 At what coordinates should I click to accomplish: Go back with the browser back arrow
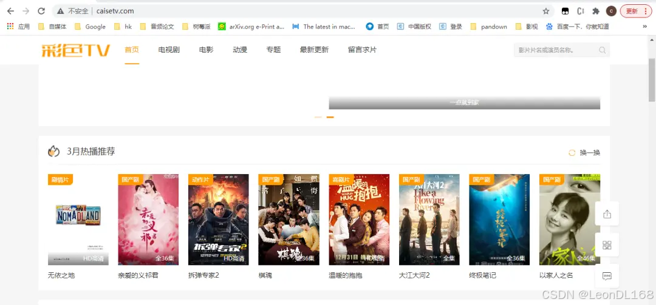pyautogui.click(x=10, y=12)
